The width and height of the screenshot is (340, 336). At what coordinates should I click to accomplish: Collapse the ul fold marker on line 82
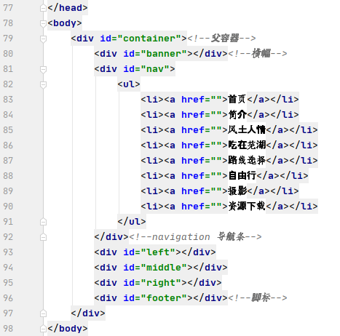(x=43, y=84)
